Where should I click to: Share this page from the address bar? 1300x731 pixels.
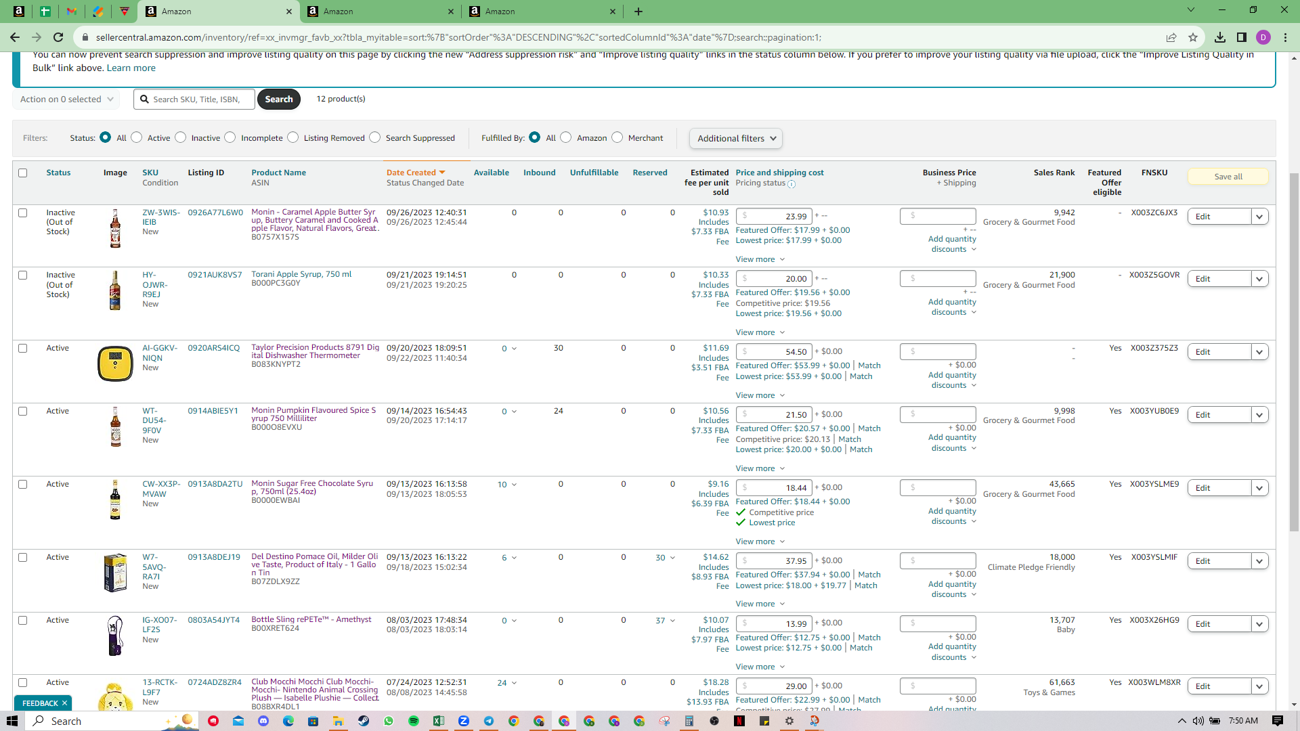[x=1171, y=37]
